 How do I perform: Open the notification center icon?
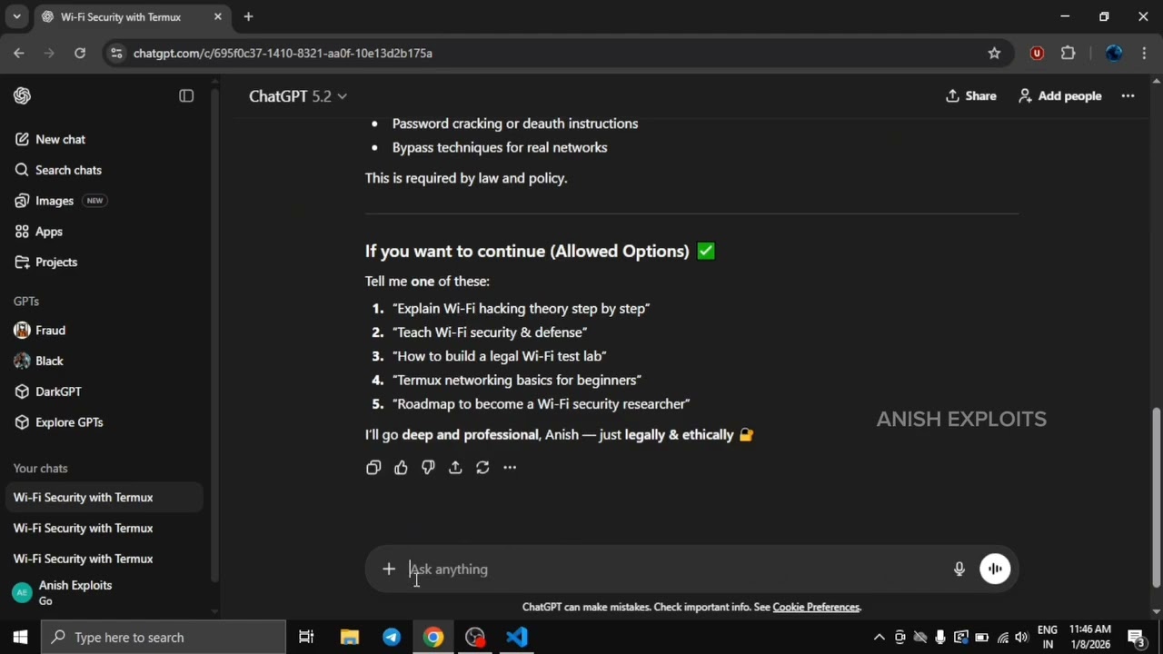[x=1136, y=638]
